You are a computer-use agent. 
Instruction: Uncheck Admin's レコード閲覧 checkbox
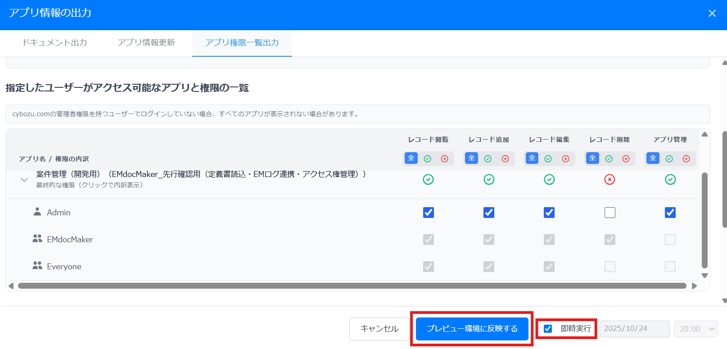pos(428,213)
